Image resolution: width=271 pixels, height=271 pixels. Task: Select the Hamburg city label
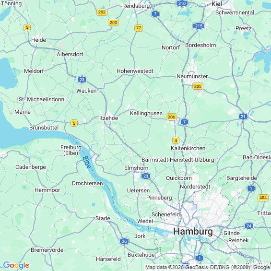193,231
